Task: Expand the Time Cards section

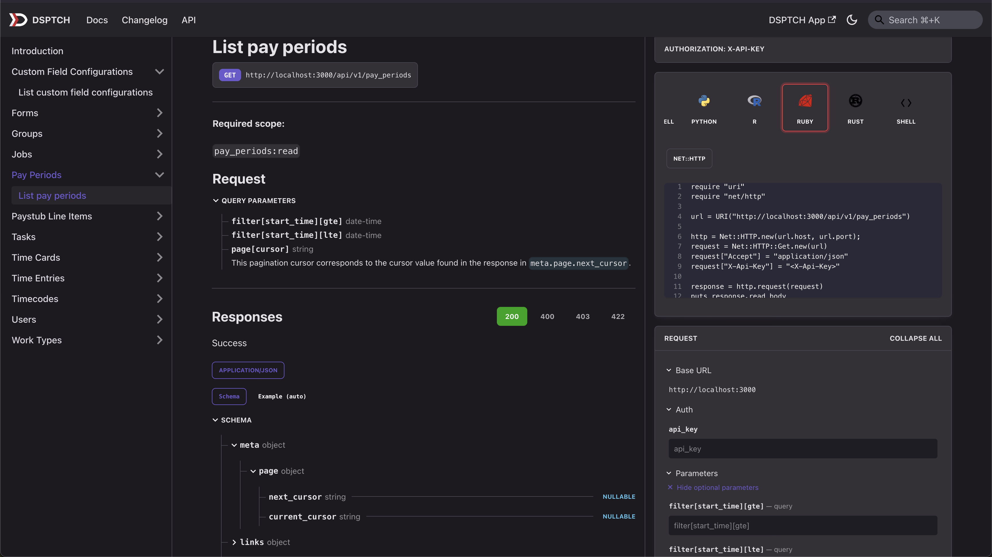Action: pos(159,257)
